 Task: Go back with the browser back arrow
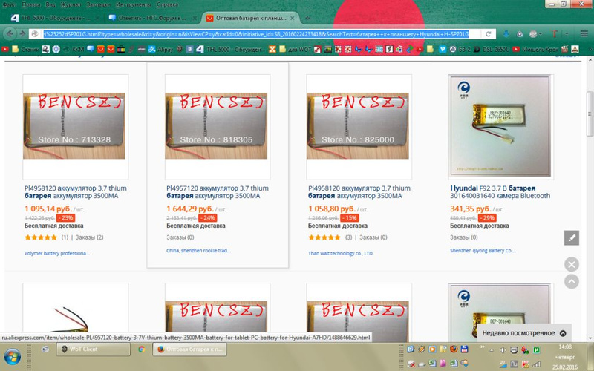(10, 33)
